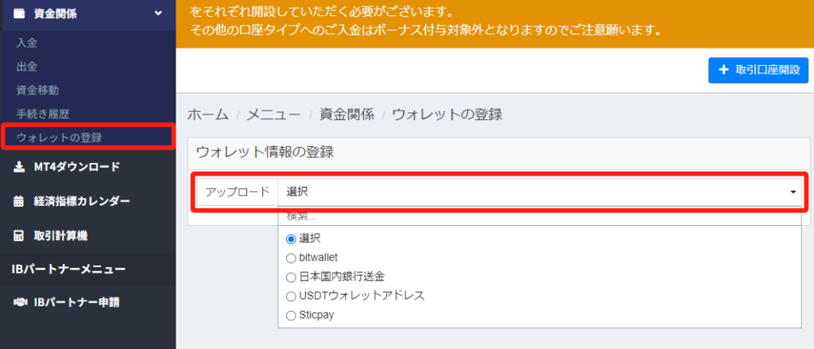Open 資金移動 sidebar item

tap(37, 90)
